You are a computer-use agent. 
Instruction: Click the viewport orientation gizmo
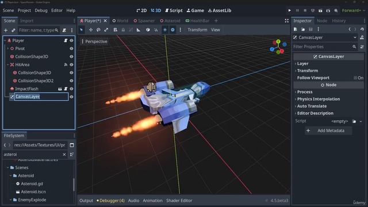[x=278, y=47]
